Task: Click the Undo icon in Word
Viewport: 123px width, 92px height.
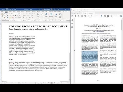Action: click(x=12, y=9)
